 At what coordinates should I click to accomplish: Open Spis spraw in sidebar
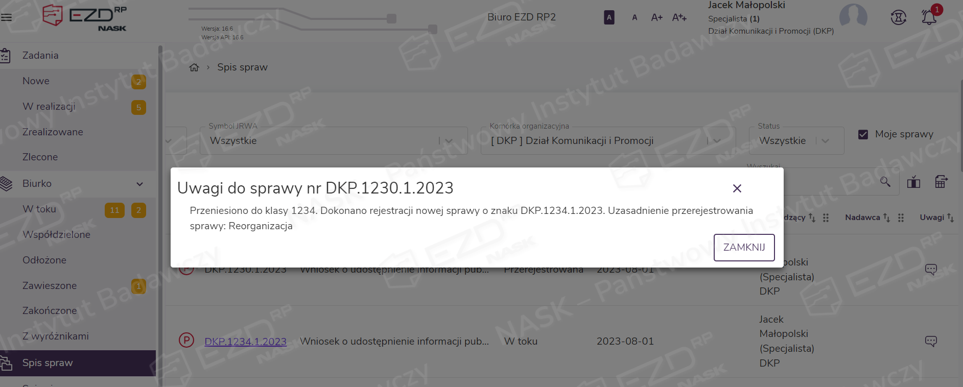48,363
